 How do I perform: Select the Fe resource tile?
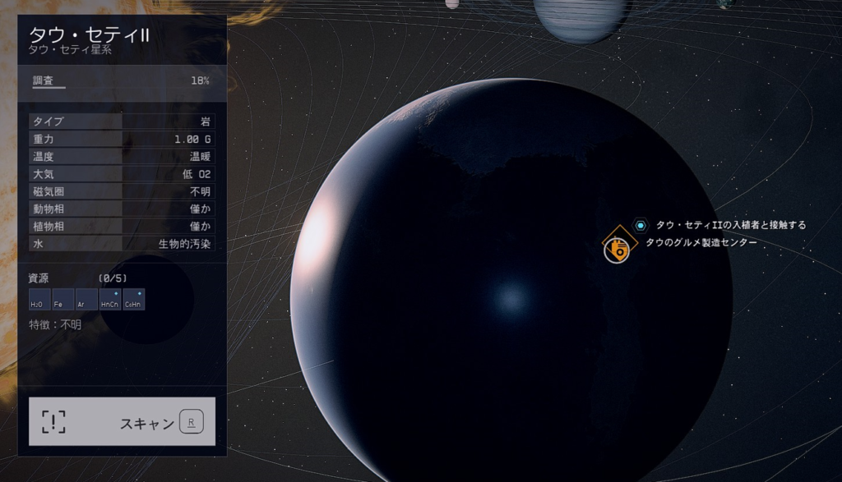(62, 299)
